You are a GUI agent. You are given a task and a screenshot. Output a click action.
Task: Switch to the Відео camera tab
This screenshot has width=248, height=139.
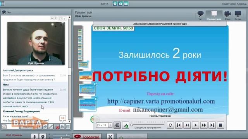point(227,15)
